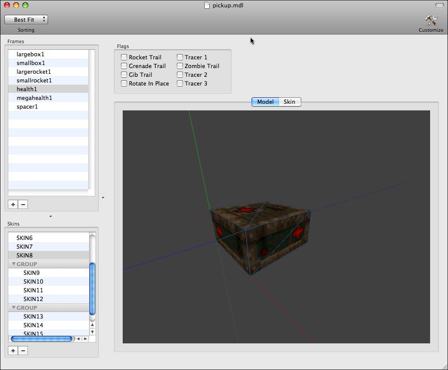
Task: Click the toolbar toggle pill in title bar
Action: tap(439, 5)
